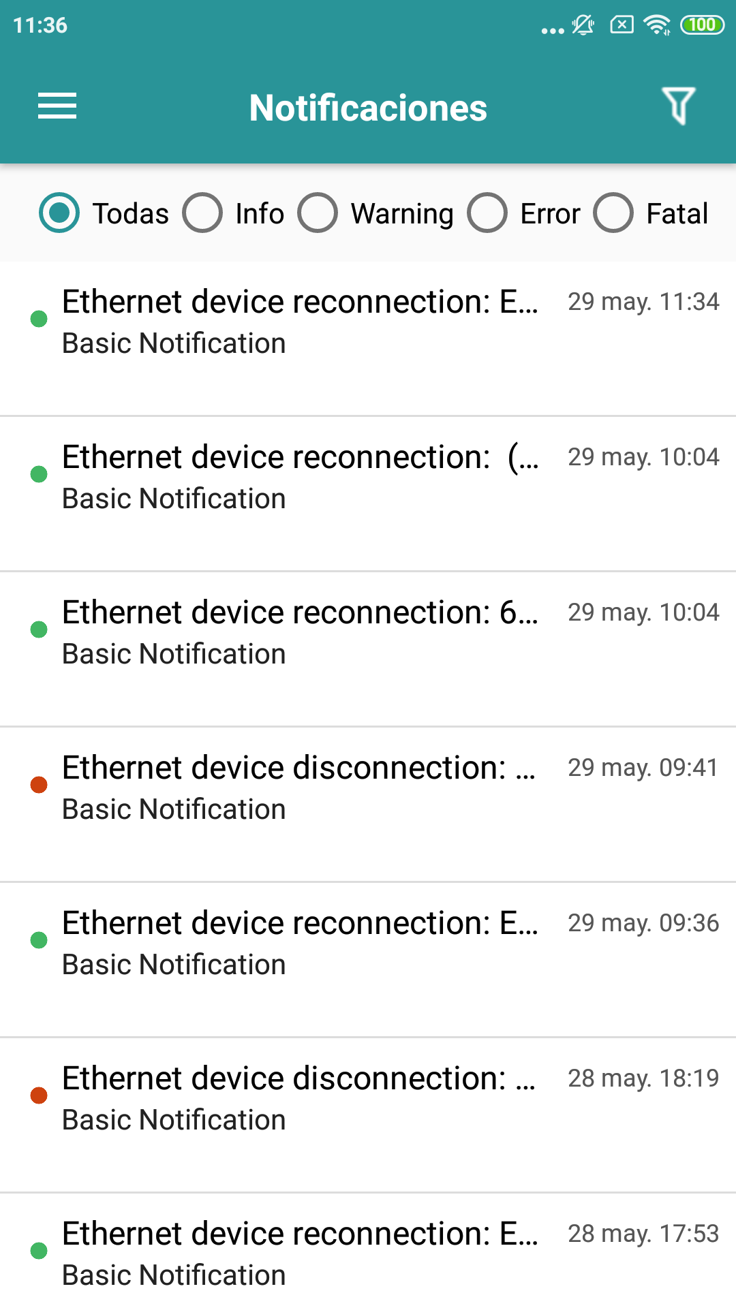Click green dot of 11:34 notification
This screenshot has height=1308, width=736.
(39, 318)
